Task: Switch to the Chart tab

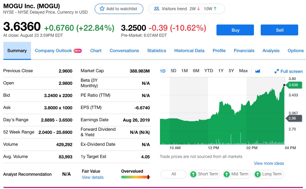Action: (96, 50)
